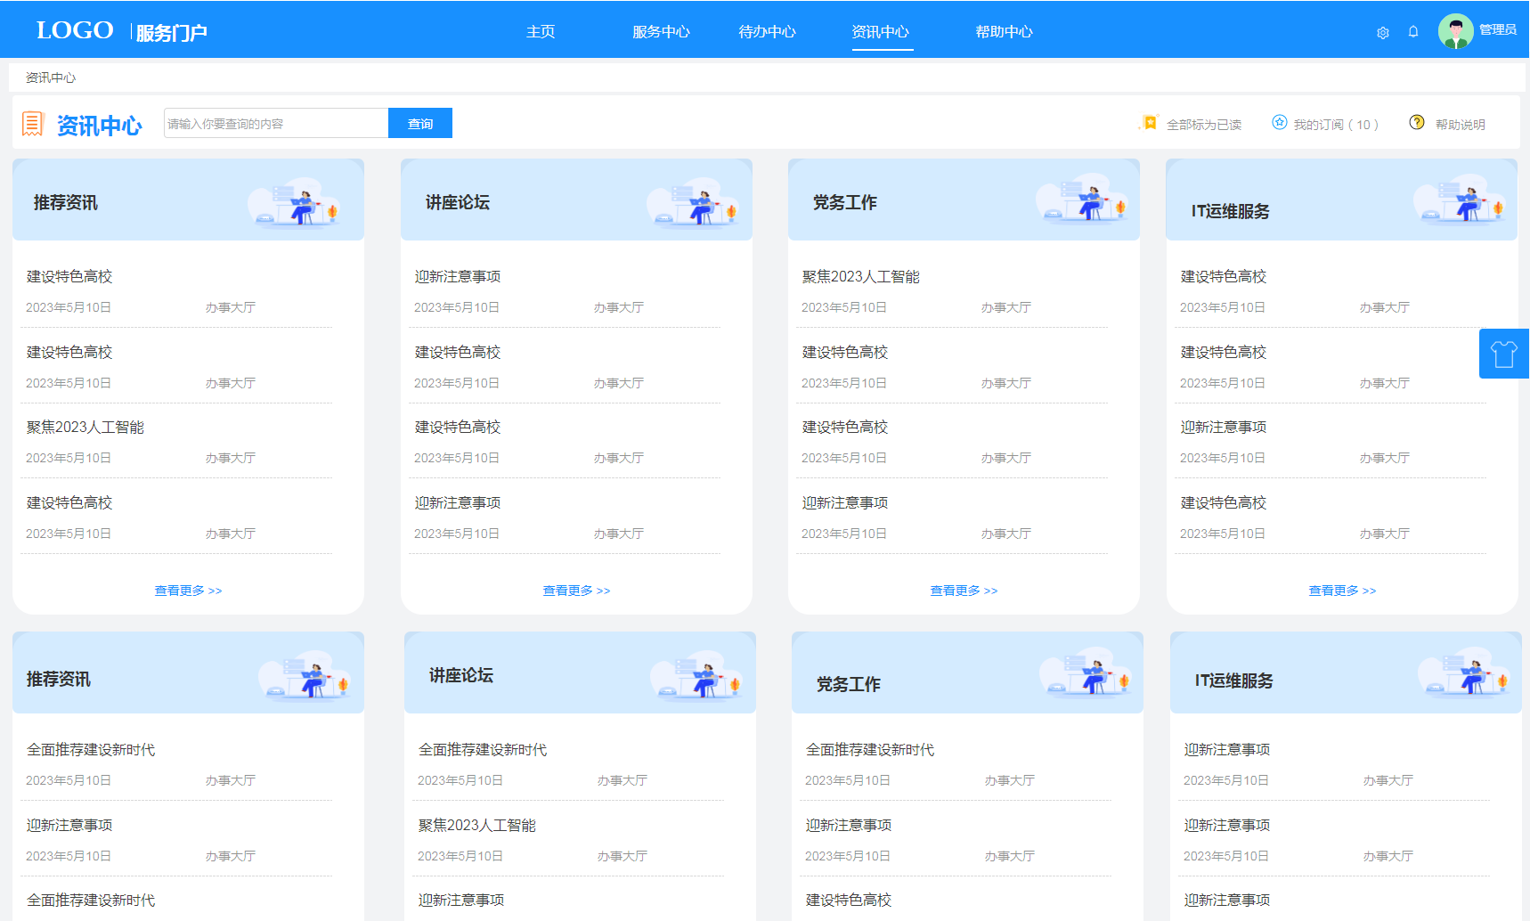This screenshot has width=1530, height=921.
Task: Open the administrator avatar profile
Action: point(1455,31)
